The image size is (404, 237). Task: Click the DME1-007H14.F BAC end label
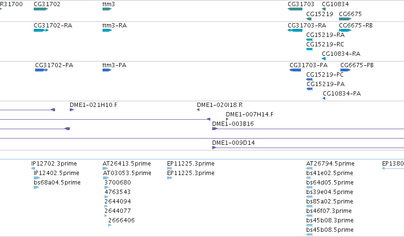coord(250,114)
